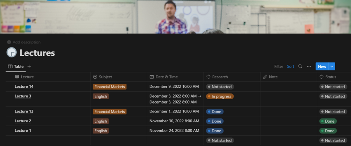The image size is (351, 146).
Task: Click the Financial Markets tag for Lecture 13
Action: click(110, 112)
